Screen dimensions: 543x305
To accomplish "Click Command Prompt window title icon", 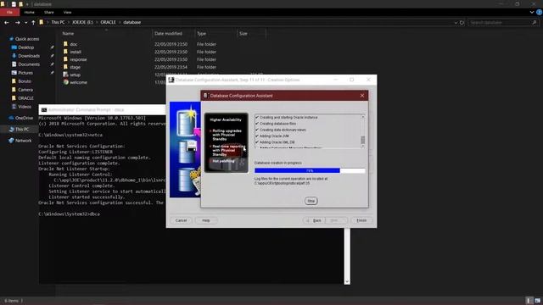I will [44, 109].
